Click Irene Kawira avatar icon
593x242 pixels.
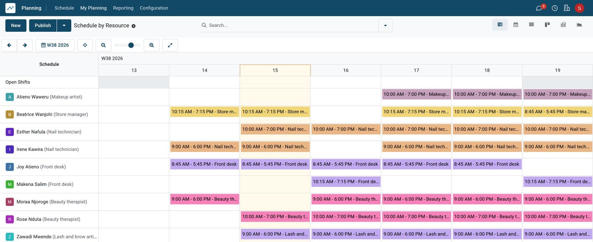point(10,149)
